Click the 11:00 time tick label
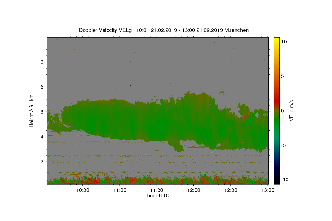 pyautogui.click(x=120, y=190)
